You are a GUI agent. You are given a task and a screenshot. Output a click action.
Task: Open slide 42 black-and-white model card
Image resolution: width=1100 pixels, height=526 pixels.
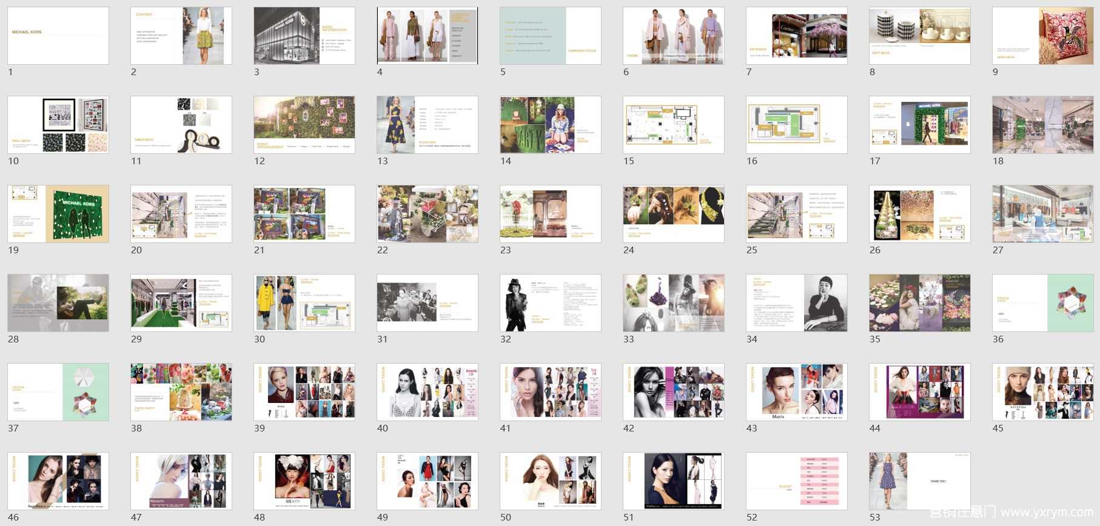(x=674, y=392)
